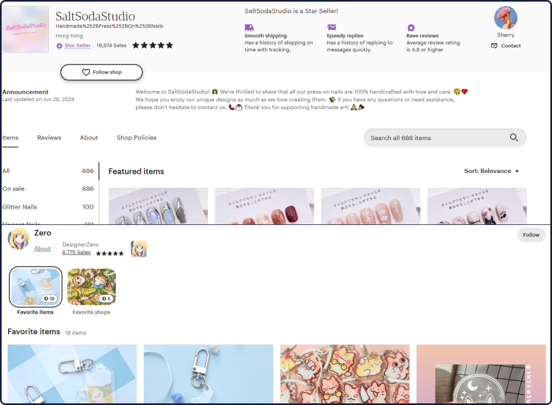This screenshot has height=405, width=552.
Task: Click the Speedy replies envelope icon
Action: pos(332,27)
